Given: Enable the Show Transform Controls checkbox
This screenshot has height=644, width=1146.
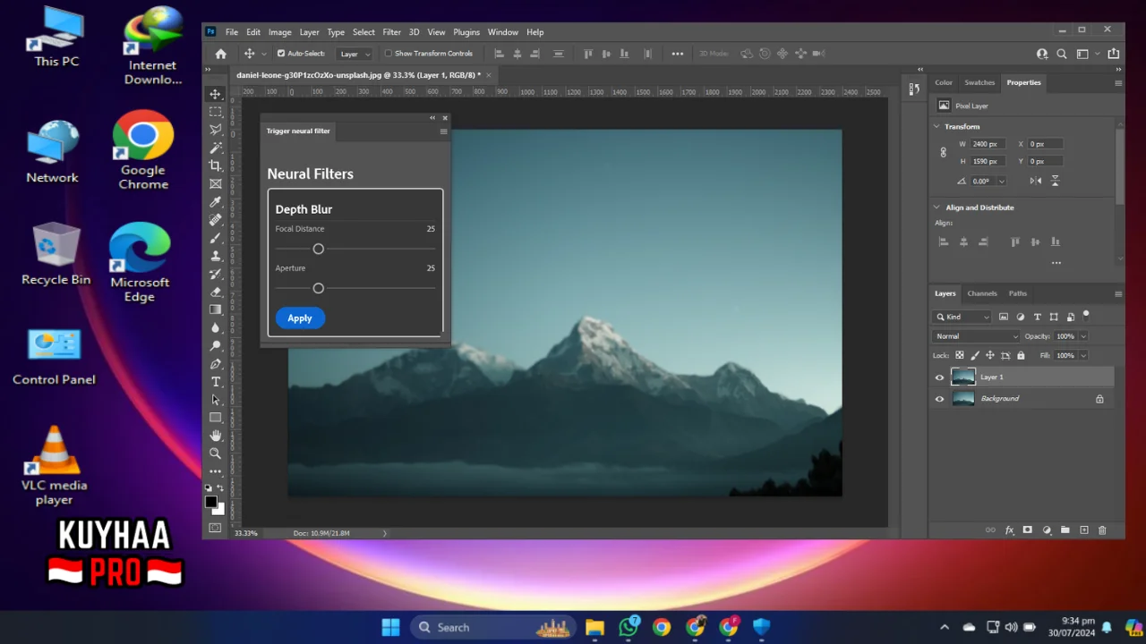Looking at the screenshot, I should tap(389, 54).
